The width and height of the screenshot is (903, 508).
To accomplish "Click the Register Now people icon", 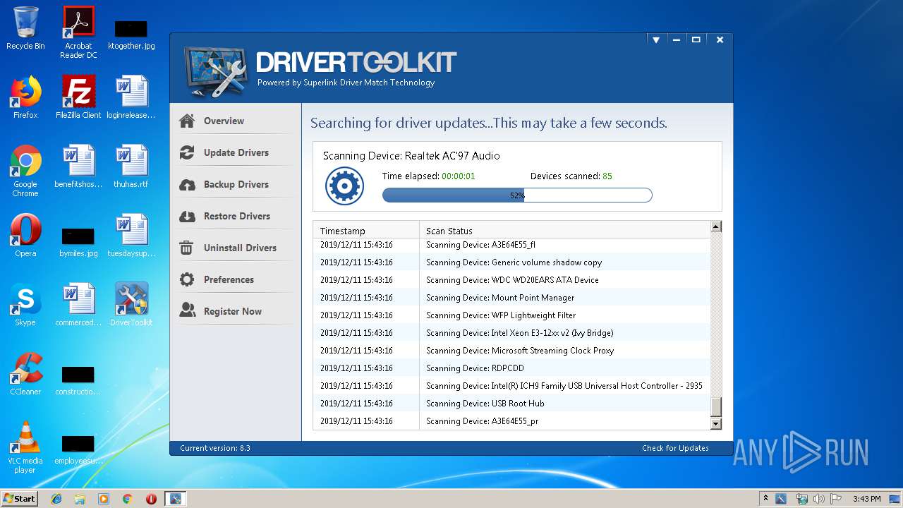I will click(187, 311).
